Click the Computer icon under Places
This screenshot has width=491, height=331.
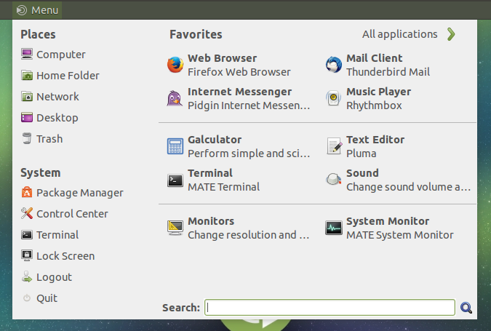point(27,54)
